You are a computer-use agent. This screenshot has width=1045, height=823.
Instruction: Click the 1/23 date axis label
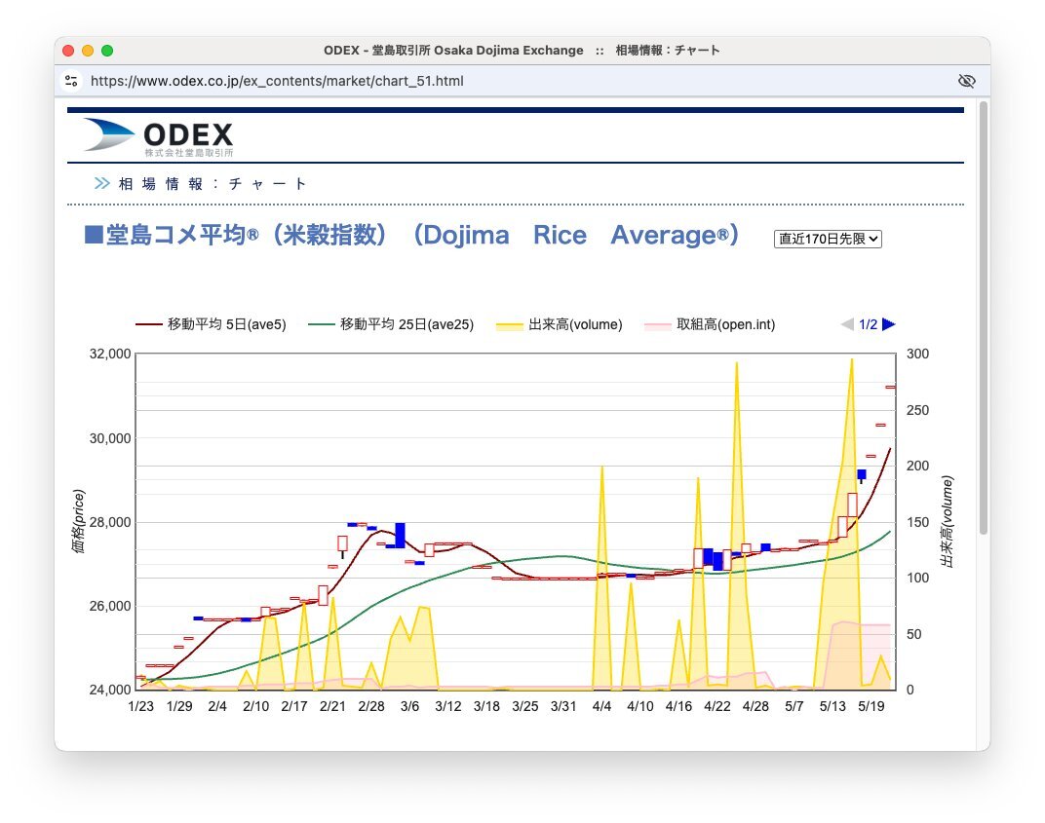pyautogui.click(x=140, y=706)
